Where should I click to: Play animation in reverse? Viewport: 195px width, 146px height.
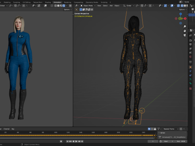pos(73,142)
